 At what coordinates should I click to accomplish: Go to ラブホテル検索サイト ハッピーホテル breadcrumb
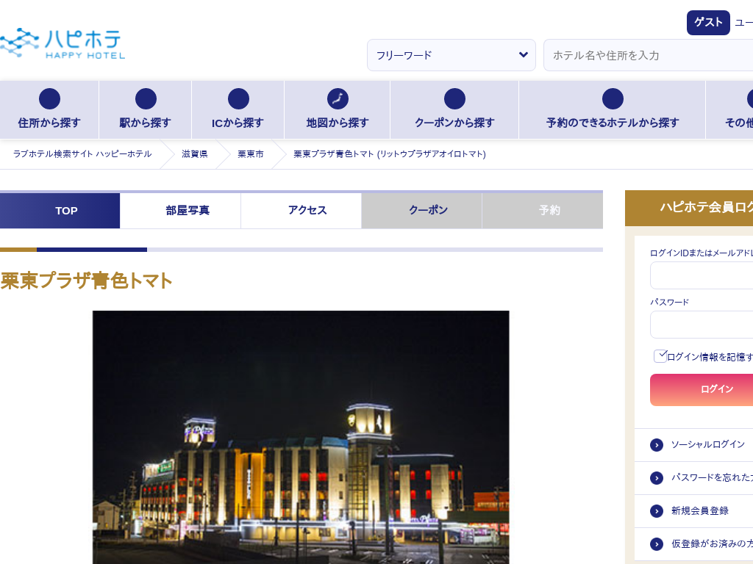[x=82, y=154]
